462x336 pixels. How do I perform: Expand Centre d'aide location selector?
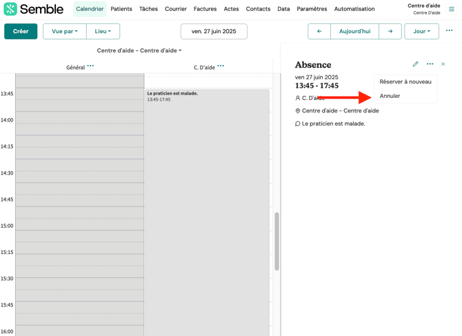coord(139,50)
